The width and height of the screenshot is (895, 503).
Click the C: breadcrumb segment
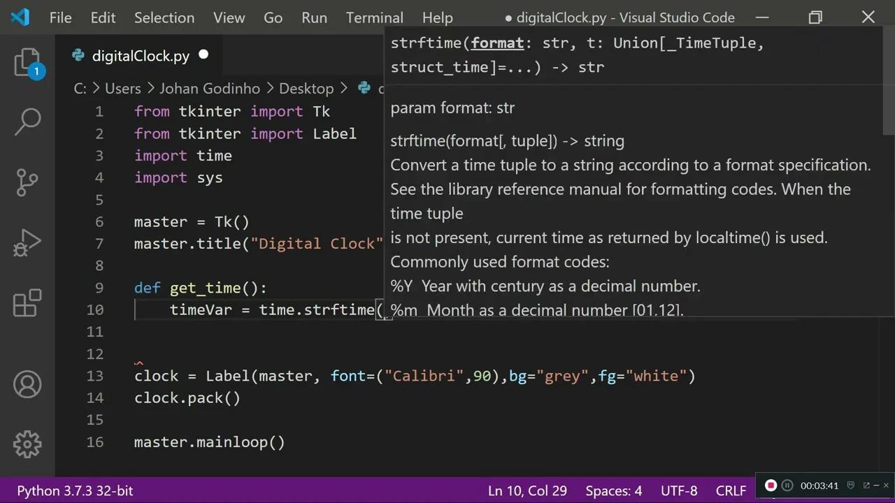click(x=80, y=89)
